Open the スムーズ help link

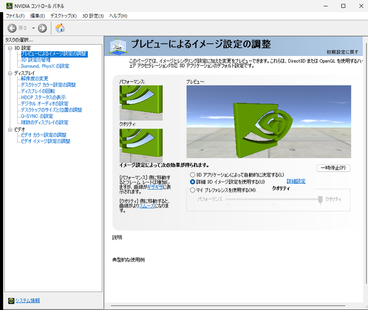click(x=147, y=206)
